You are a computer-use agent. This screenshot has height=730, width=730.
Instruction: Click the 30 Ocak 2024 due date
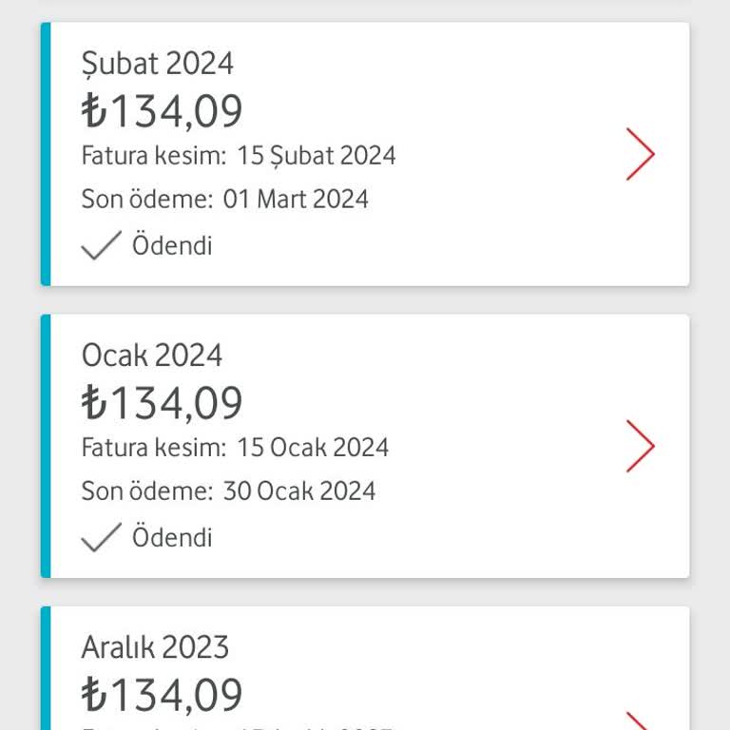pos(299,491)
